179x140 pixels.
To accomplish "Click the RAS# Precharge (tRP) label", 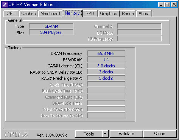I will coord(62,78).
